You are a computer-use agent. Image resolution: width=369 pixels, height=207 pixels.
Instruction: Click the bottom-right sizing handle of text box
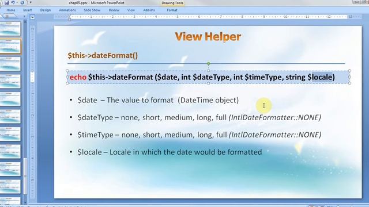(349, 83)
